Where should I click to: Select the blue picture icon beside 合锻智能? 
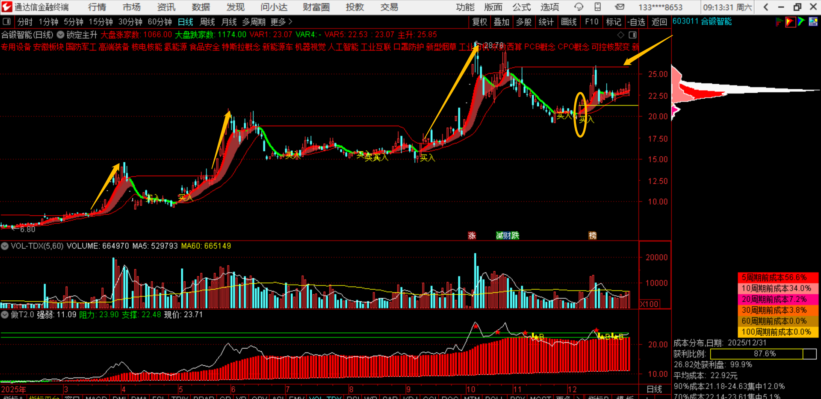point(813,21)
